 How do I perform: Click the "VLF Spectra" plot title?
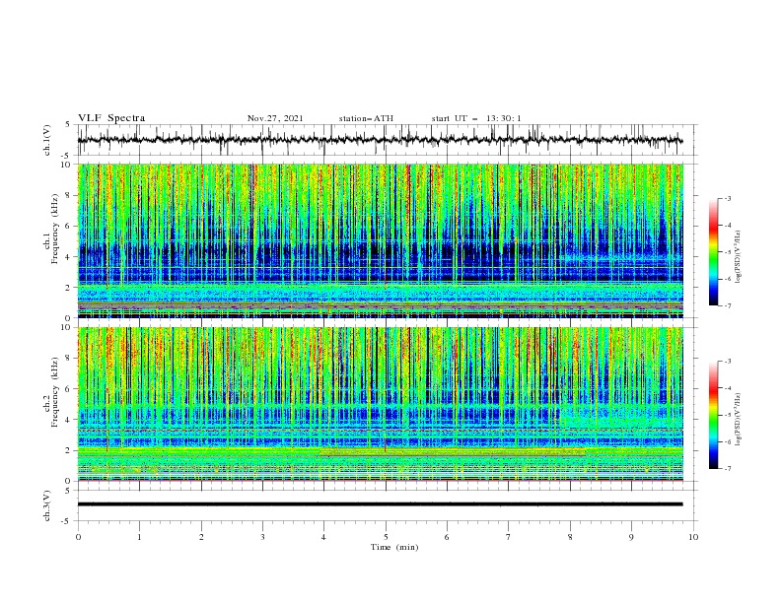111,118
